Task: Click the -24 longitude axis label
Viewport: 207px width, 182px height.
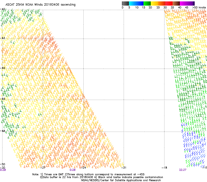Action: (83, 168)
